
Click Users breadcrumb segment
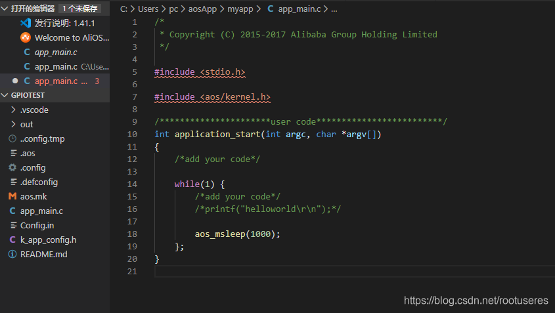pyautogui.click(x=148, y=9)
